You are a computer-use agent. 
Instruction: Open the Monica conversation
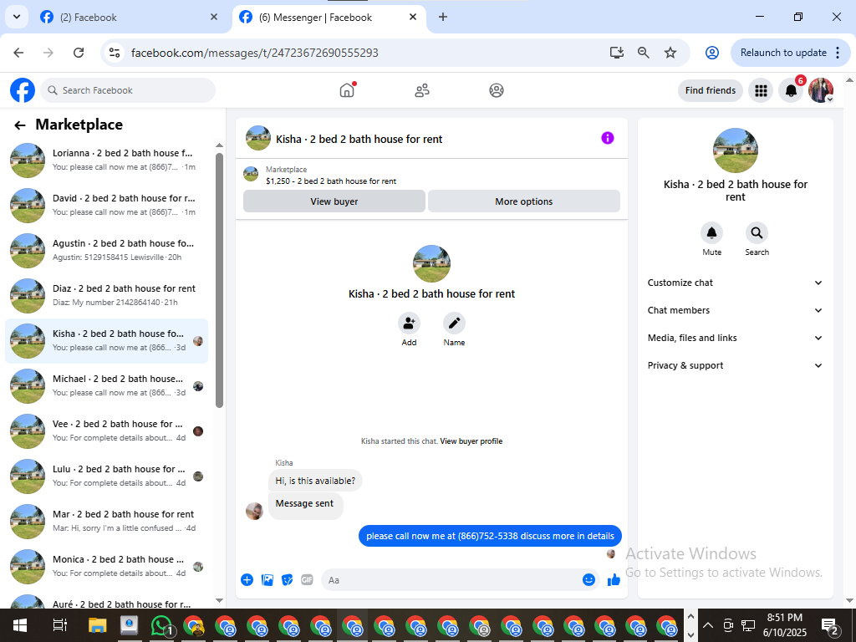coord(106,567)
